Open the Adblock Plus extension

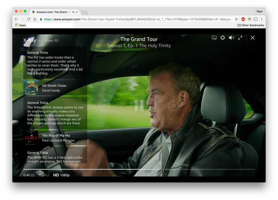[x=243, y=19]
